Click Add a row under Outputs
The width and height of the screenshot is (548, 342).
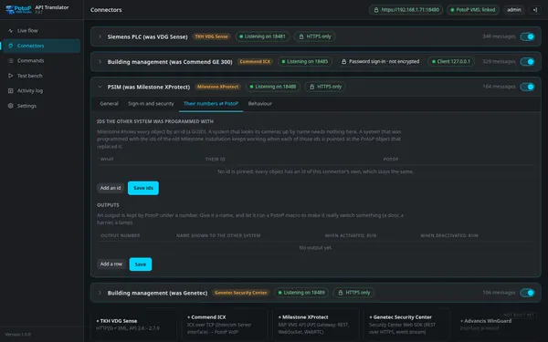[x=111, y=264]
